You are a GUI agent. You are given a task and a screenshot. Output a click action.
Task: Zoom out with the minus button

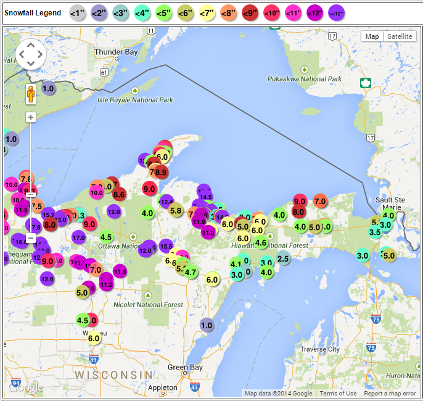[31, 238]
